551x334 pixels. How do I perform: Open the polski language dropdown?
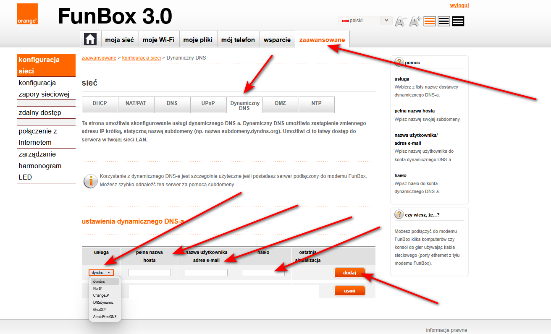point(365,21)
